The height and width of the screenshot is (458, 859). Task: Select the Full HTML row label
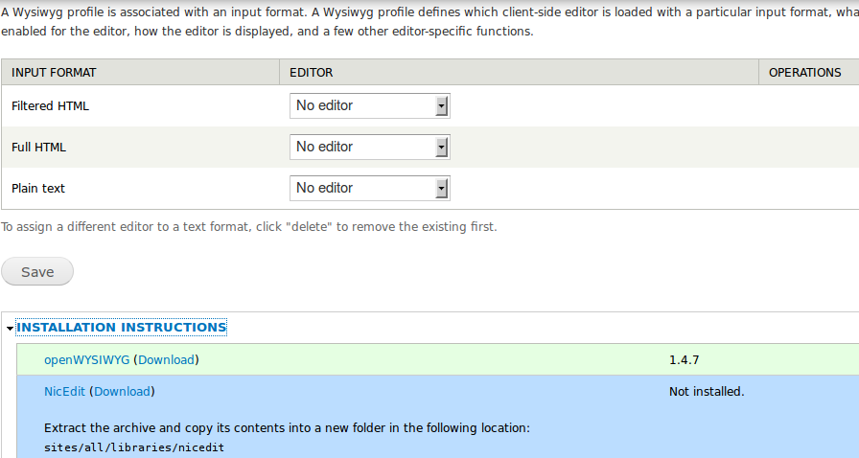click(38, 147)
